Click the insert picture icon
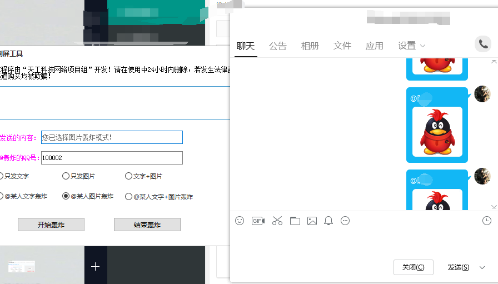The width and height of the screenshot is (498, 284). point(312,221)
